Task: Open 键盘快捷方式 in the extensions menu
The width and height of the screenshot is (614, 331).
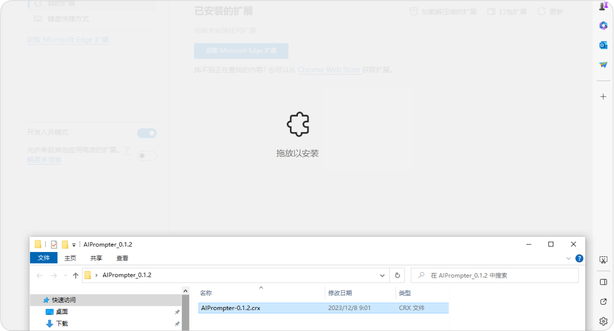Action: click(68, 19)
